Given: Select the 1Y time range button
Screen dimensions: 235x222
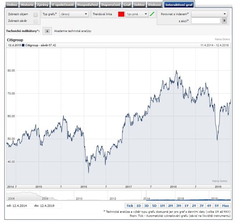Looking at the screenshot, I should click(x=186, y=206).
